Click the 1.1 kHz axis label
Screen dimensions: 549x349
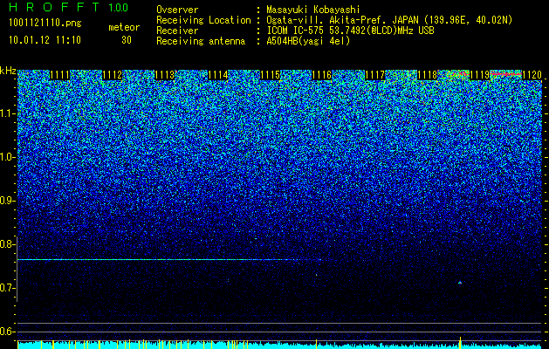click(7, 113)
